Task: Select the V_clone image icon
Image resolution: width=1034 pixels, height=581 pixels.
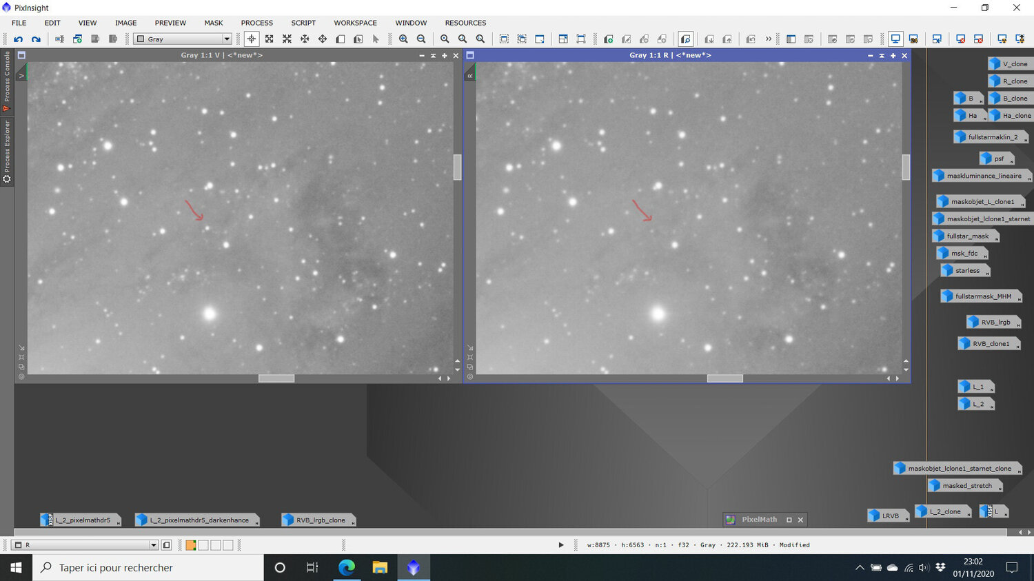Action: (1009, 64)
